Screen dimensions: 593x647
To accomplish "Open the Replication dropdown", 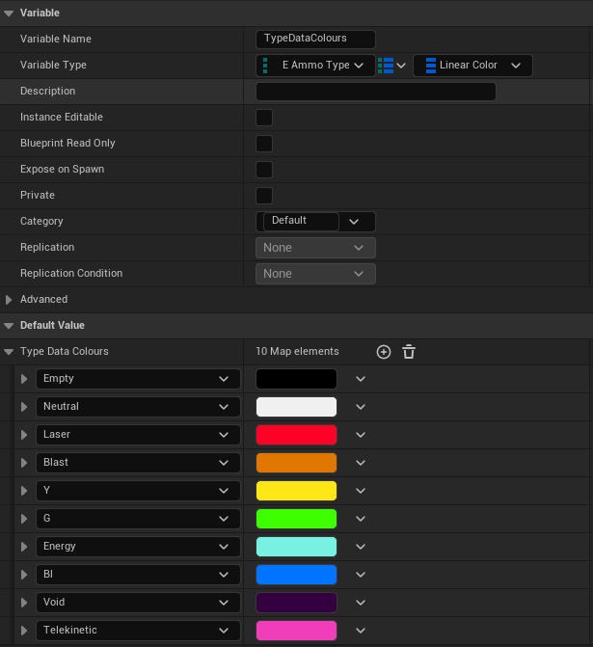I will (x=315, y=248).
